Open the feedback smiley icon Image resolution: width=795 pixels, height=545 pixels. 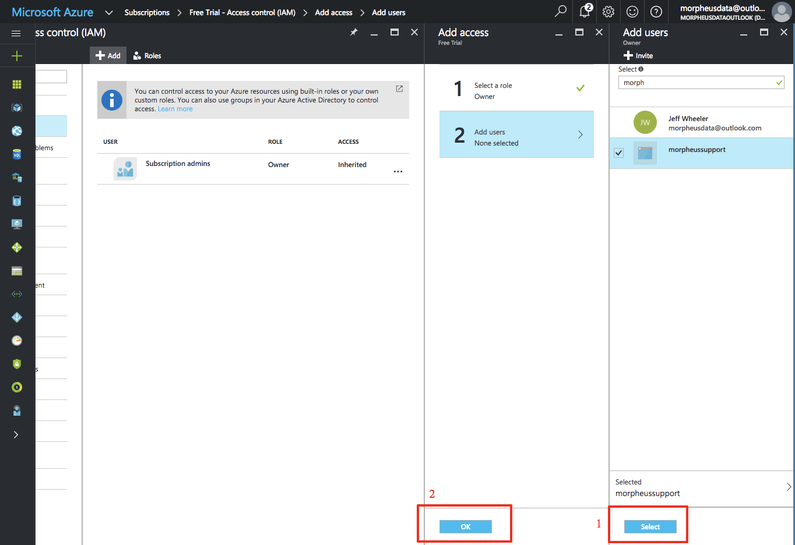click(632, 12)
